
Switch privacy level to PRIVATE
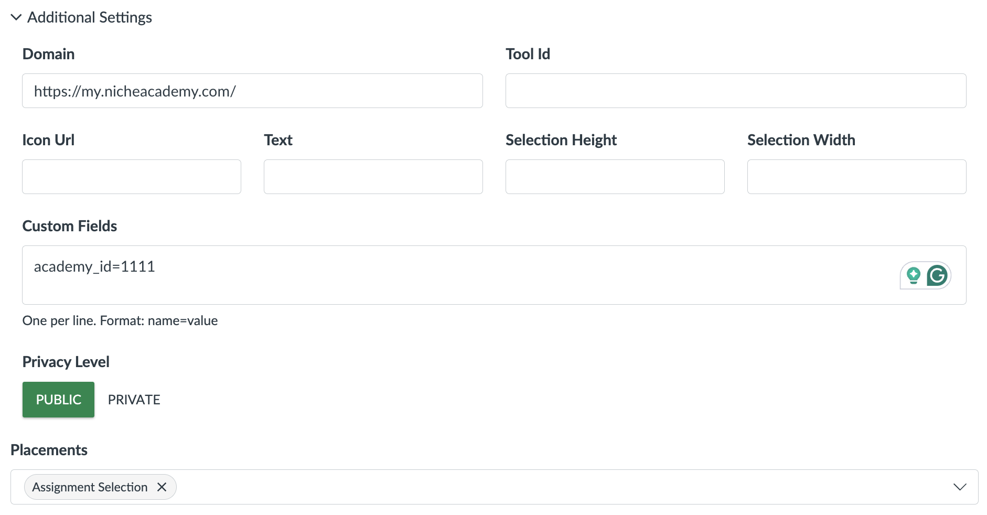coord(134,399)
